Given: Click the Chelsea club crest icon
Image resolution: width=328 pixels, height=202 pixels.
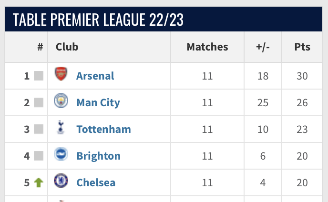Looking at the screenshot, I should point(61,182).
